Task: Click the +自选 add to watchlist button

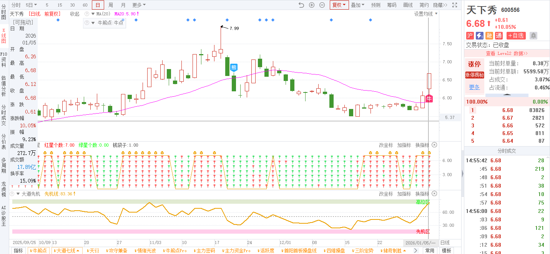Action: [x=516, y=36]
